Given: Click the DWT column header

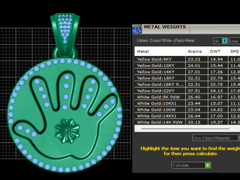Looking at the screenshot, I should [217, 51].
